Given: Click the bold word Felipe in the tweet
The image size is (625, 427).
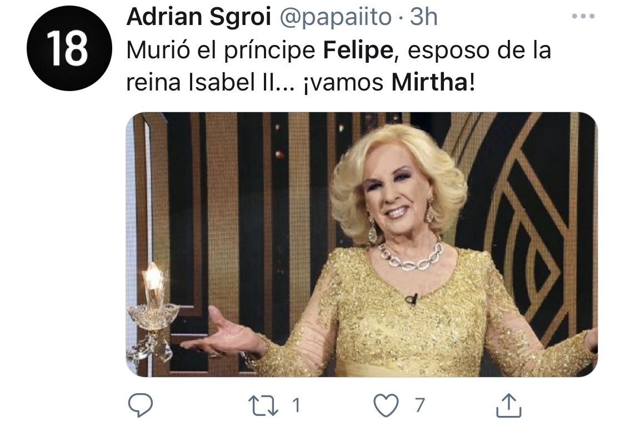Looking at the screenshot, I should click(358, 51).
